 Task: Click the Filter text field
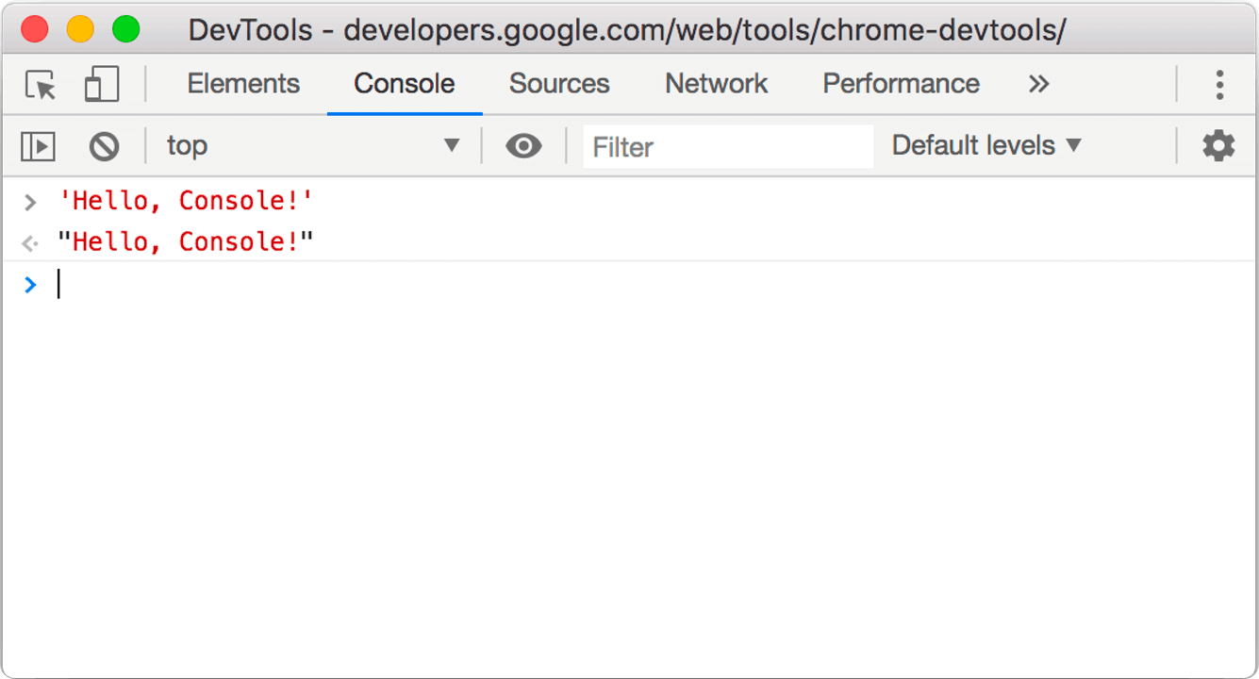728,147
